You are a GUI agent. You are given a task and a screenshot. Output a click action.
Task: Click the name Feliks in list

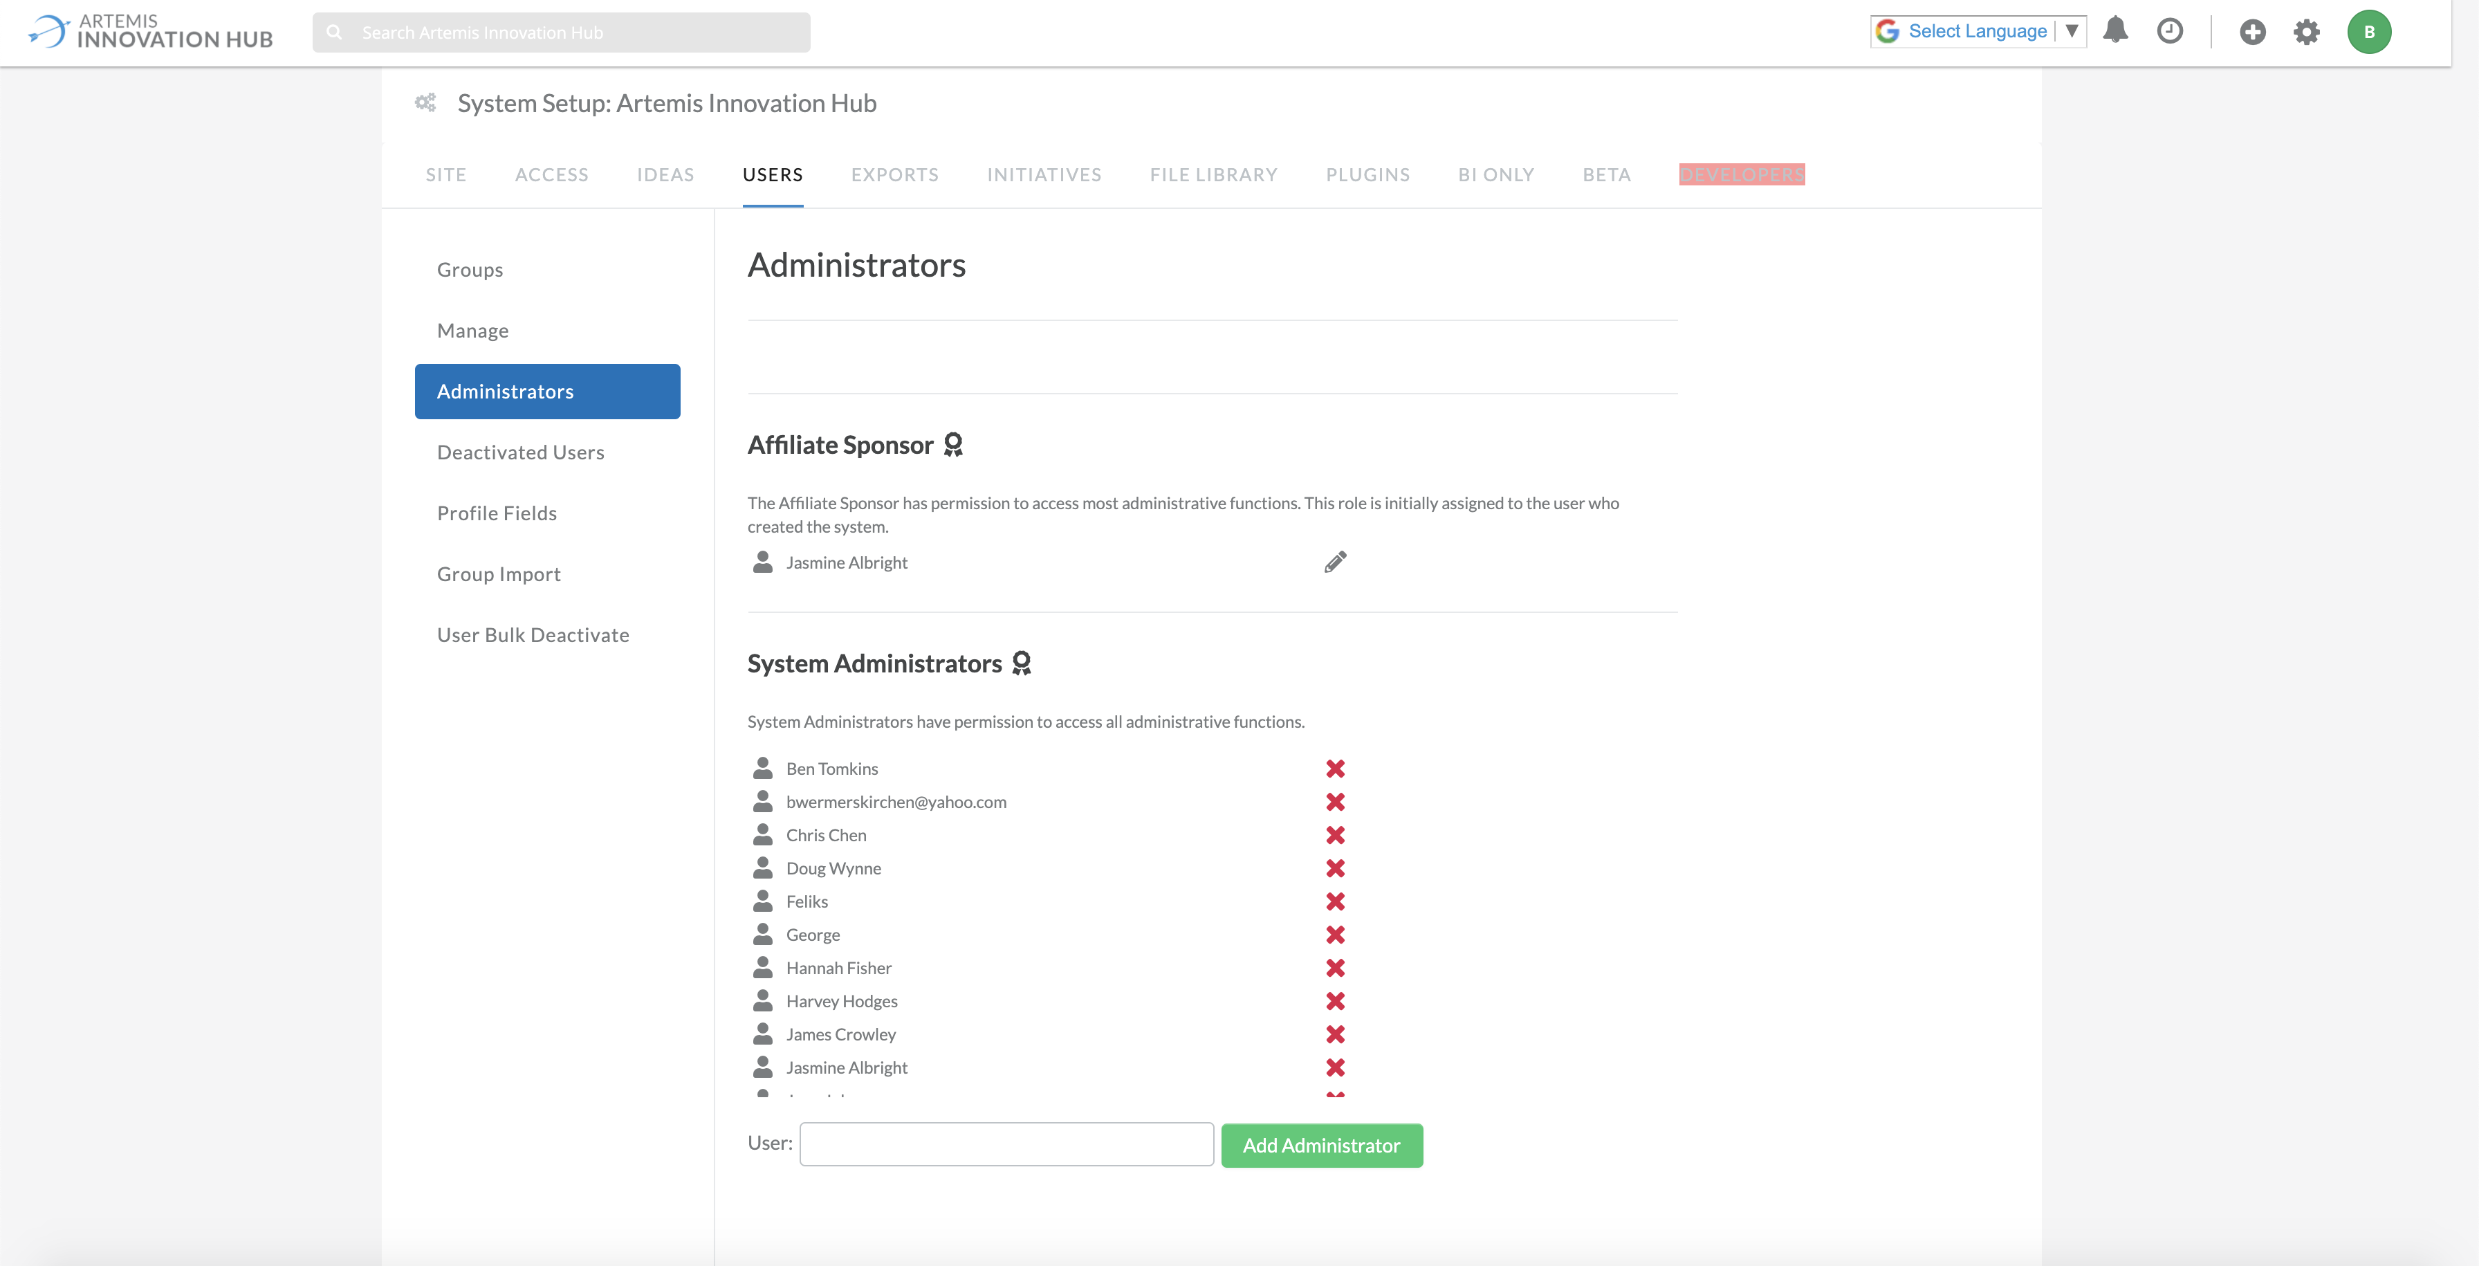(807, 901)
